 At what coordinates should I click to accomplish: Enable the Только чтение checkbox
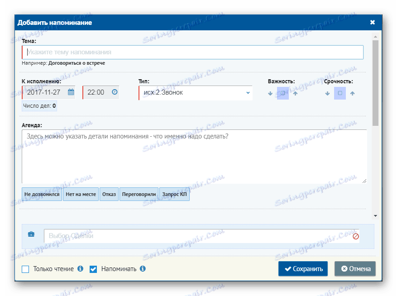coord(25,269)
